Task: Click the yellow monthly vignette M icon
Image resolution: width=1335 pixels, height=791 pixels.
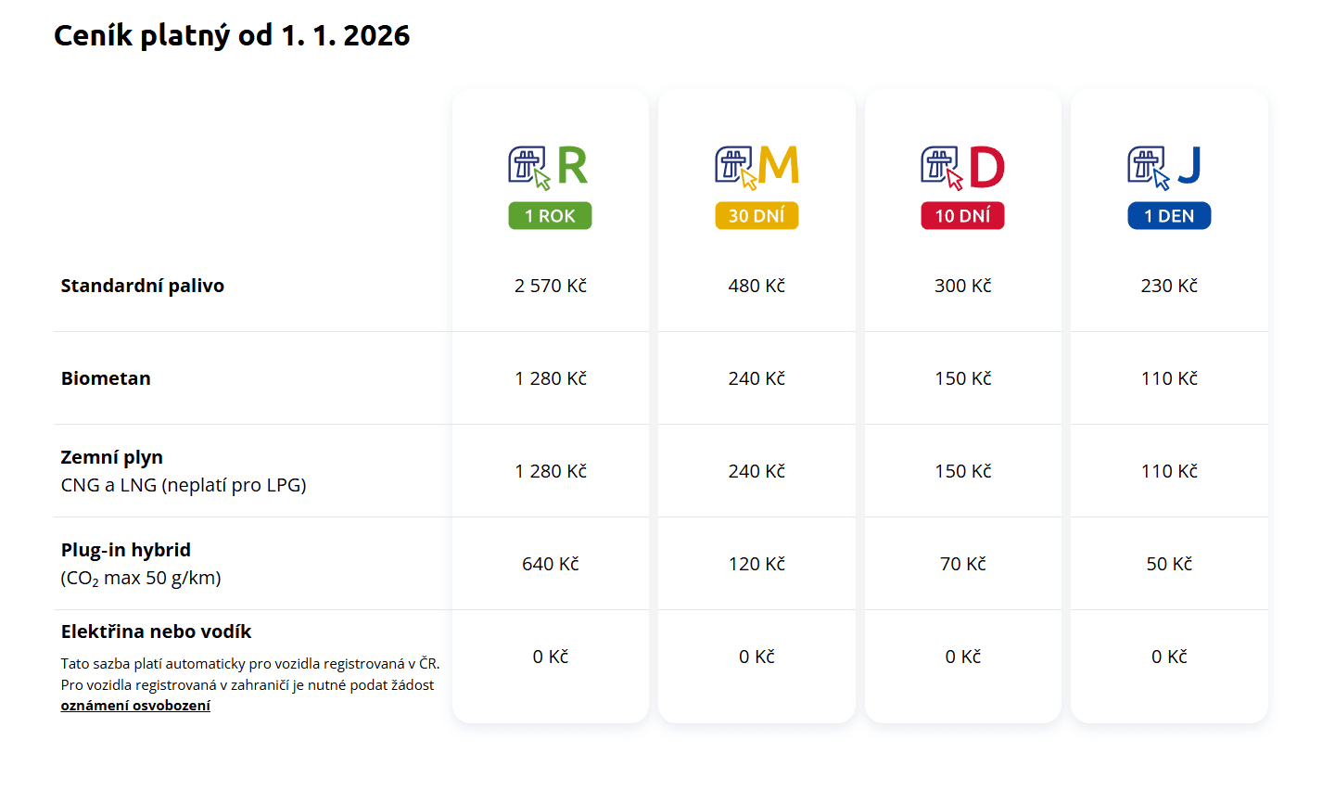Action: 756,167
